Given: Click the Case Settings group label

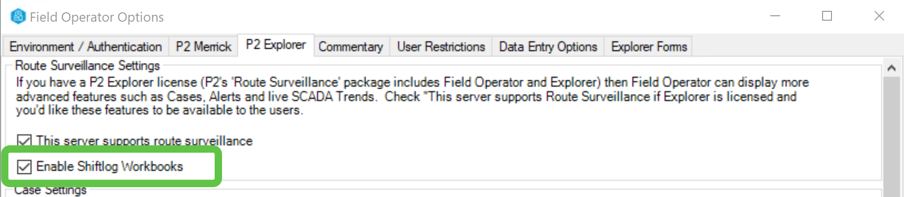Looking at the screenshot, I should (50, 190).
